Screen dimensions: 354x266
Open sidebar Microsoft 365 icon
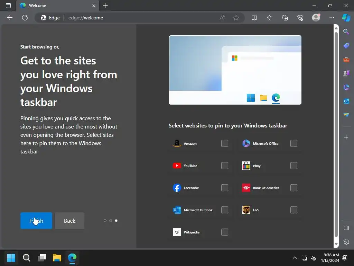(346, 87)
